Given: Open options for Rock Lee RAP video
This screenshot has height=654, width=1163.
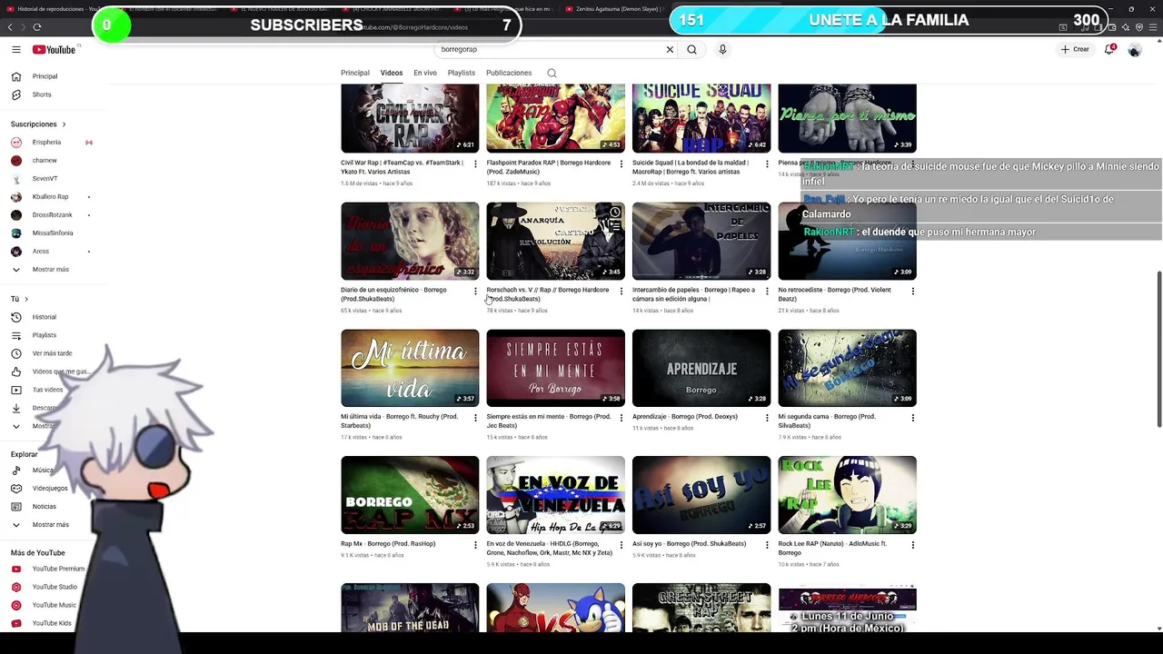Looking at the screenshot, I should (x=912, y=545).
